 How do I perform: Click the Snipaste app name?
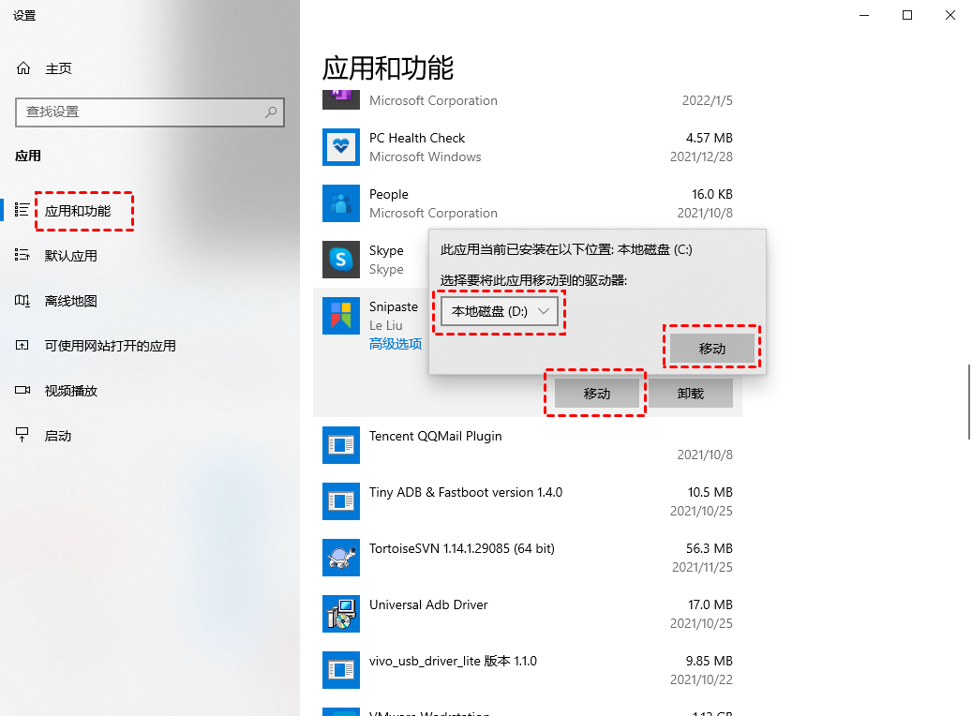(x=394, y=306)
